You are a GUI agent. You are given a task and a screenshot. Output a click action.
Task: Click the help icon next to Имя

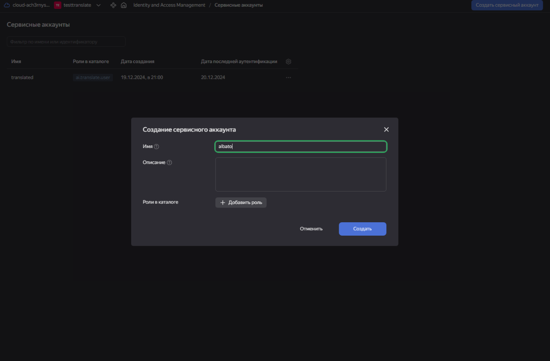[x=157, y=147]
